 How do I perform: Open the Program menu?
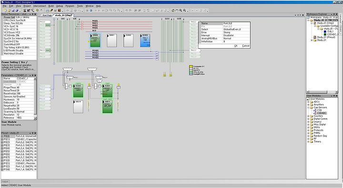(70, 6)
